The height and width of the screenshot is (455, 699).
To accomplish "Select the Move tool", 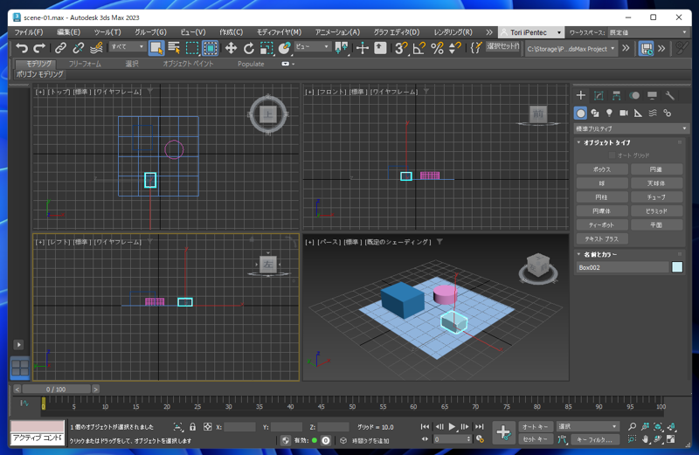I will coord(231,48).
